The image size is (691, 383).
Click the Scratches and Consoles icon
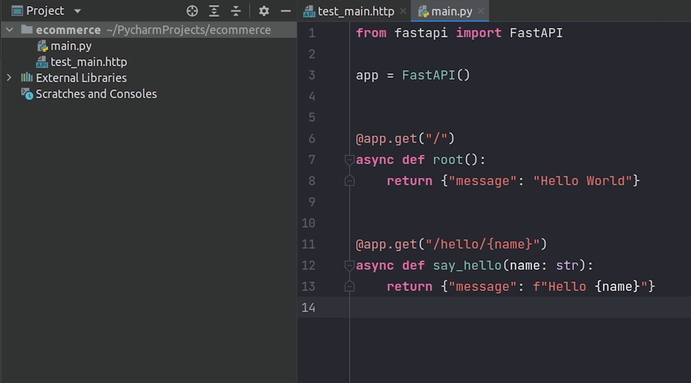pos(27,94)
